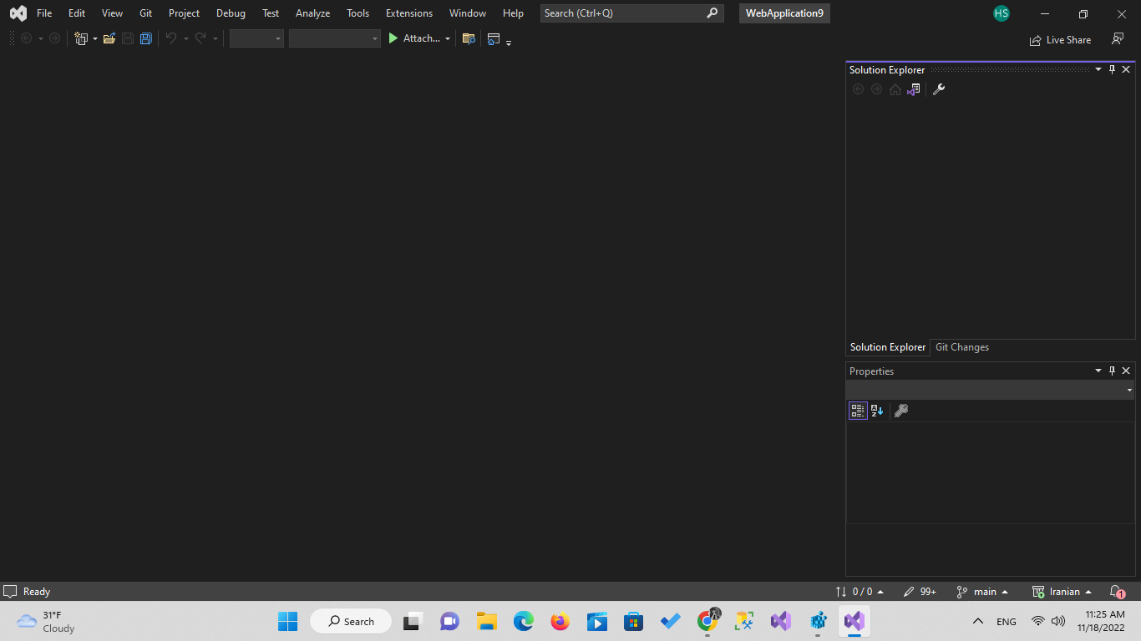Open Solution Explorer window position dropdown
Screen dimensions: 1141x641
point(1098,69)
